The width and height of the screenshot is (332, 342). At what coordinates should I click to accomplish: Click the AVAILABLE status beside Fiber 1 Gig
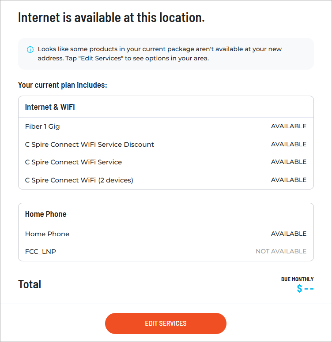pos(288,126)
